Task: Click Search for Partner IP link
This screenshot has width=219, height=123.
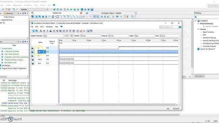Action: coord(208,49)
